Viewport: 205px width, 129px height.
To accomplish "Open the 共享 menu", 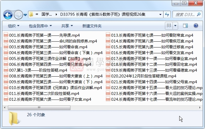I will (x=67, y=26).
